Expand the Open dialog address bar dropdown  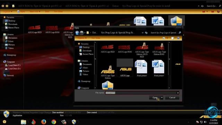[143, 33]
